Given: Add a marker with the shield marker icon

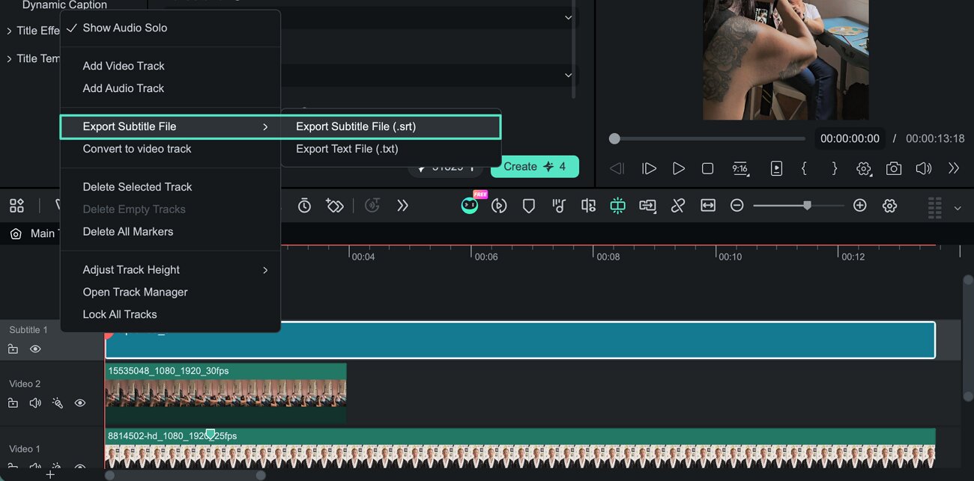Looking at the screenshot, I should click(529, 206).
